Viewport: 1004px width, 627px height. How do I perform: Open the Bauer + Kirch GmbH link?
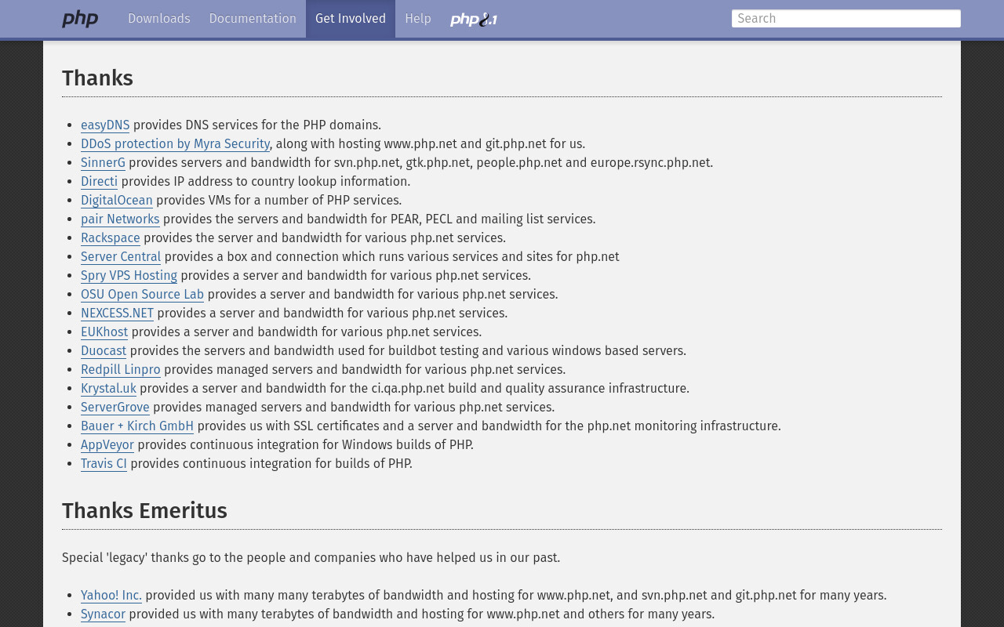[x=137, y=426]
